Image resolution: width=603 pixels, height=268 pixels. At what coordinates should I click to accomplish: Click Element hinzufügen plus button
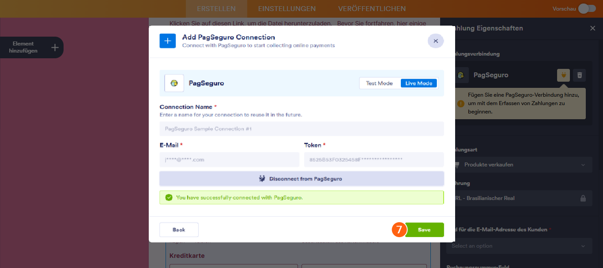coord(54,47)
